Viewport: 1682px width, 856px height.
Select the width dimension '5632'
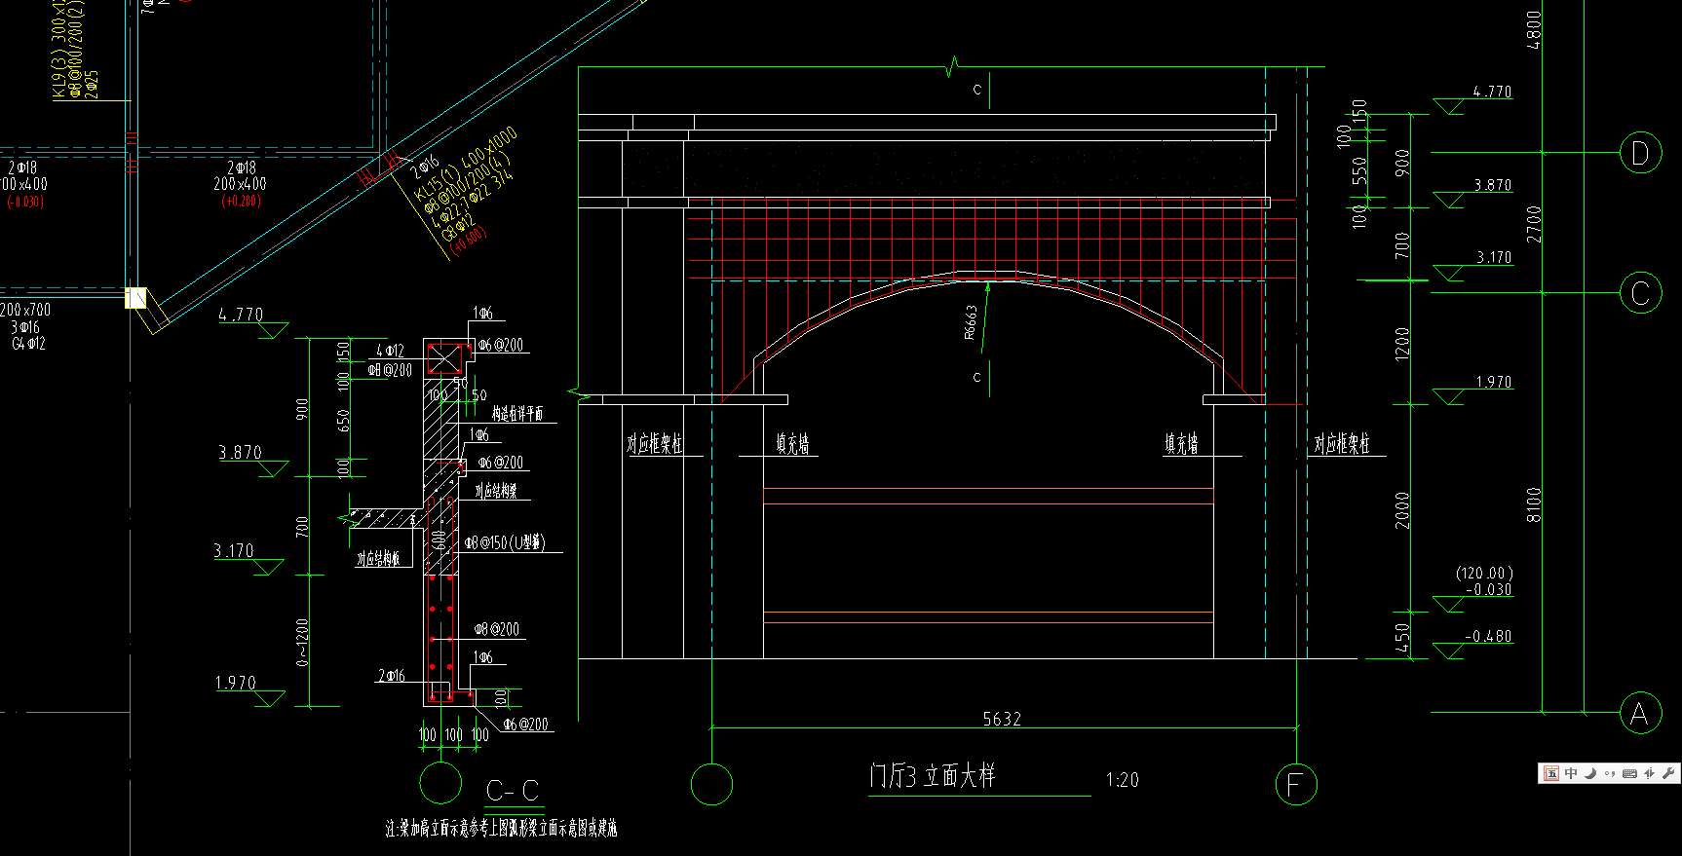[1002, 719]
